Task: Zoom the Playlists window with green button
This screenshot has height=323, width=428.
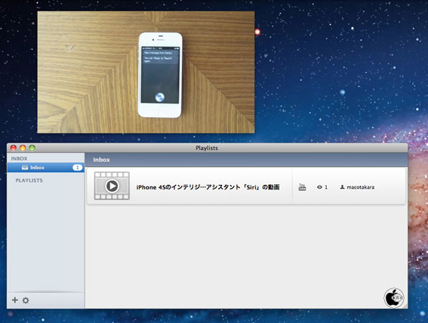Action: tap(32, 148)
